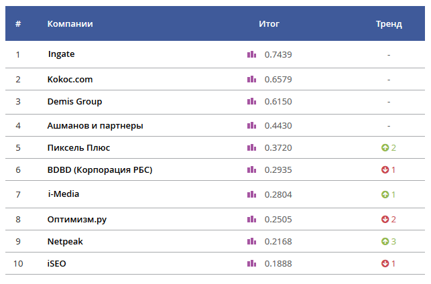Click green up-arrow trend icon for i-Media
Viewport: 431px width, 284px height.
[x=385, y=194]
